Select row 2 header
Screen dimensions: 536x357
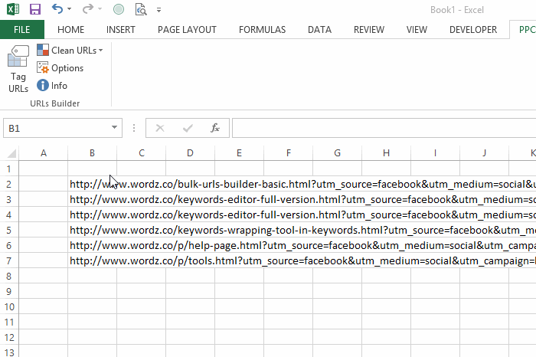pos(9,185)
